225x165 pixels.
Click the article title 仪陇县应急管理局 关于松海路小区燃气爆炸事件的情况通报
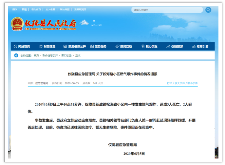pyautogui.click(x=113, y=74)
